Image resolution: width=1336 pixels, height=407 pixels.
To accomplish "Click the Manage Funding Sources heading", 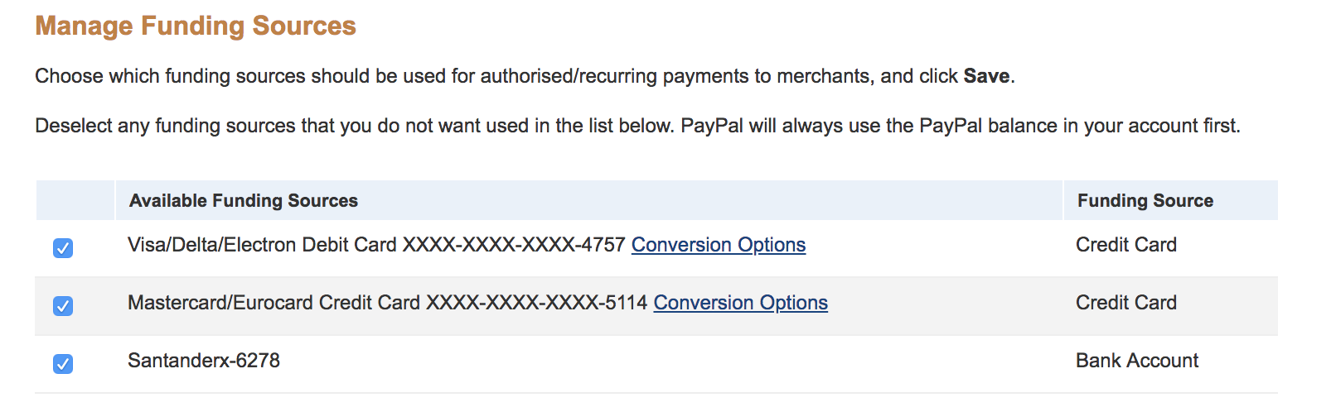I will [x=196, y=26].
